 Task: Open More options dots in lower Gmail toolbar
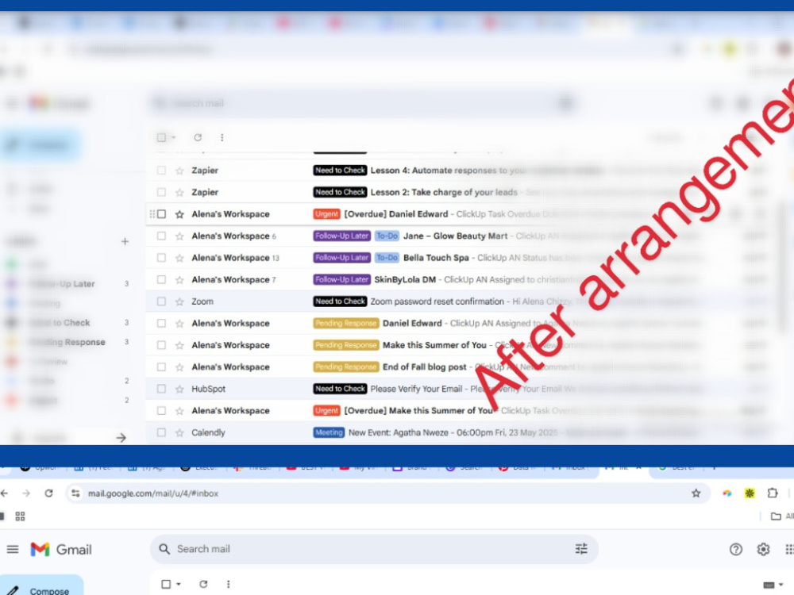(x=229, y=584)
